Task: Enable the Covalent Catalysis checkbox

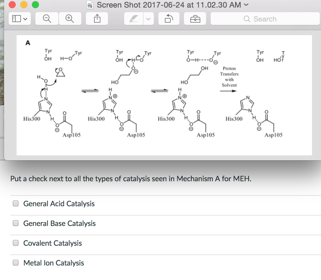Action: 15,243
